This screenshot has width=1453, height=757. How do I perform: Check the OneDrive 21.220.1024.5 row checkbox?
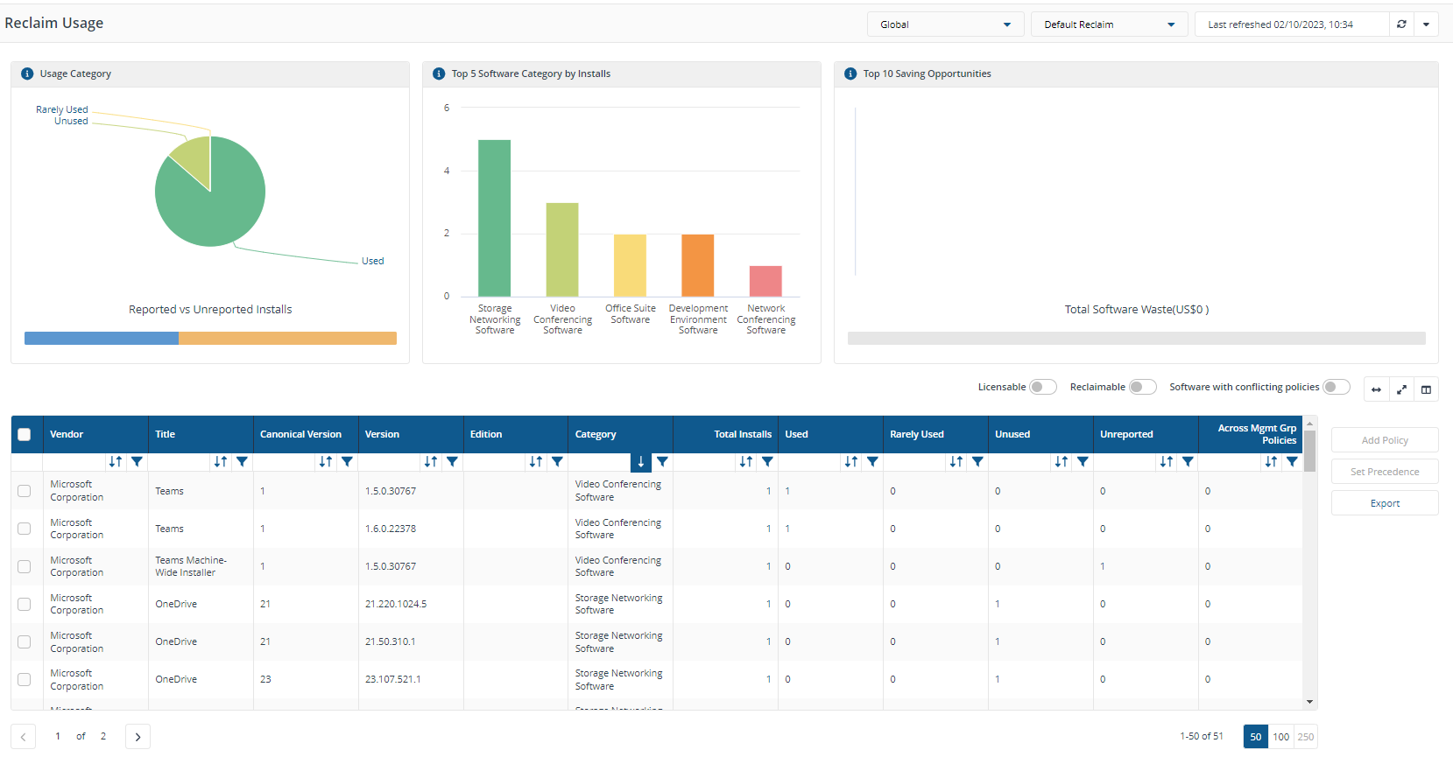coord(25,604)
